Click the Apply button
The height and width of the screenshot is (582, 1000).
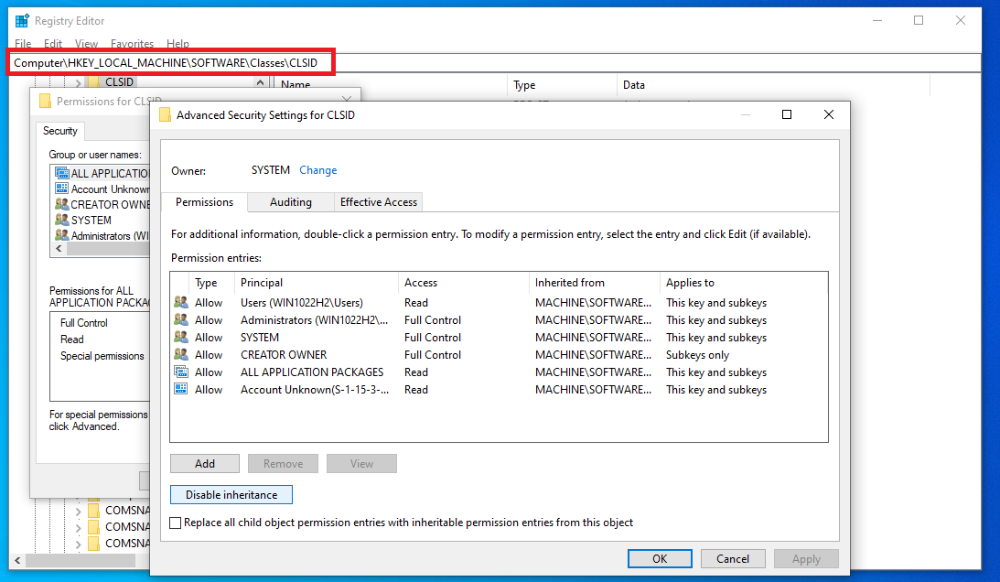[x=806, y=558]
